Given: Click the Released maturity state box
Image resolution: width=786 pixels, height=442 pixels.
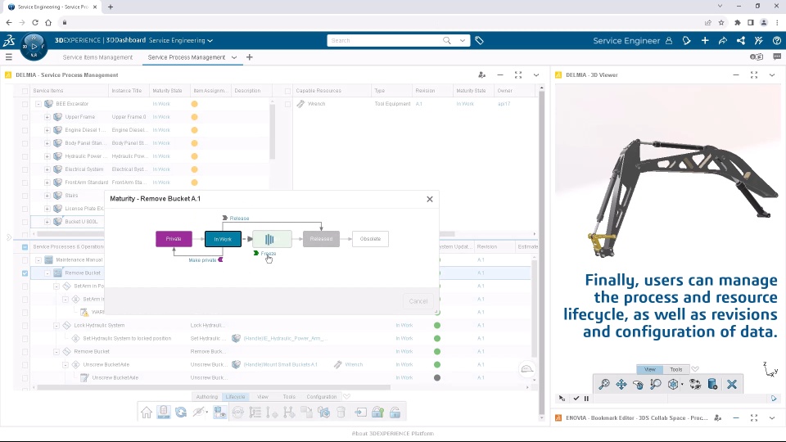Looking at the screenshot, I should tap(321, 239).
